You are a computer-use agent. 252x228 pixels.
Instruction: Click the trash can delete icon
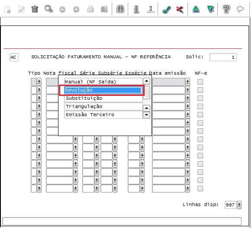tap(35, 9)
